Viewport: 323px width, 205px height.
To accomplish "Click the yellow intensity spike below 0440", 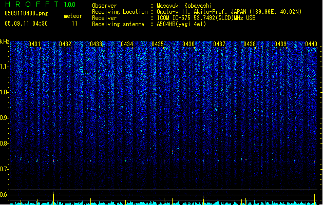I will (x=315, y=199).
